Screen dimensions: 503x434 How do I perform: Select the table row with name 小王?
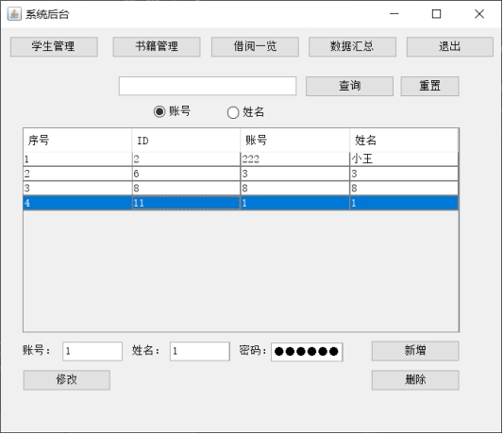(241, 159)
